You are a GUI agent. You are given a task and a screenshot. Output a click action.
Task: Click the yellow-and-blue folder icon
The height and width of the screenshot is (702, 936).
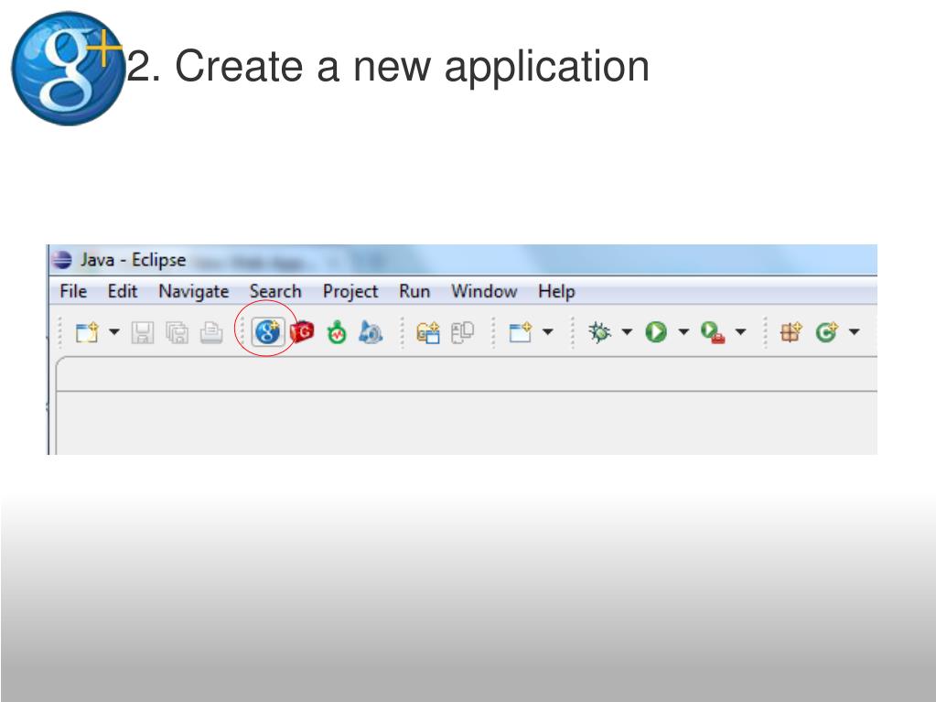[x=428, y=332]
